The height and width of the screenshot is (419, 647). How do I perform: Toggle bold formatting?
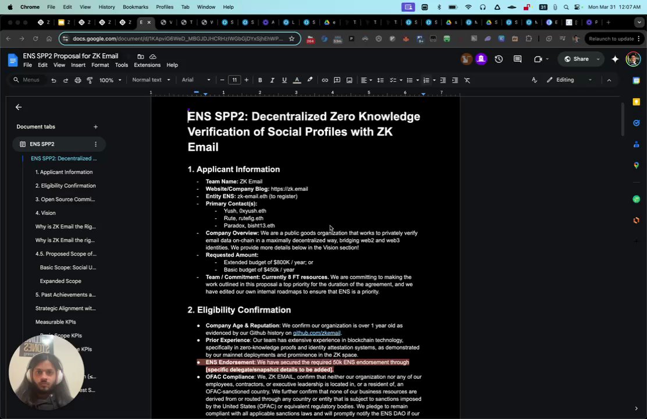coord(260,80)
